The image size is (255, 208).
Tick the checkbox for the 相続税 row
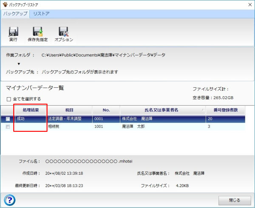[x=8, y=127]
